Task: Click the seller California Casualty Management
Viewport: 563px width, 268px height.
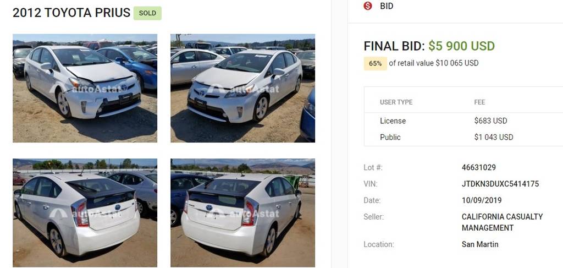Action: point(502,222)
